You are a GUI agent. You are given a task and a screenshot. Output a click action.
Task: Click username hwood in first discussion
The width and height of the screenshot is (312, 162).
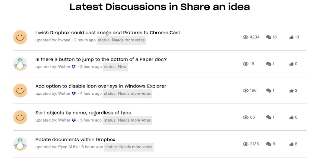tap(64, 40)
